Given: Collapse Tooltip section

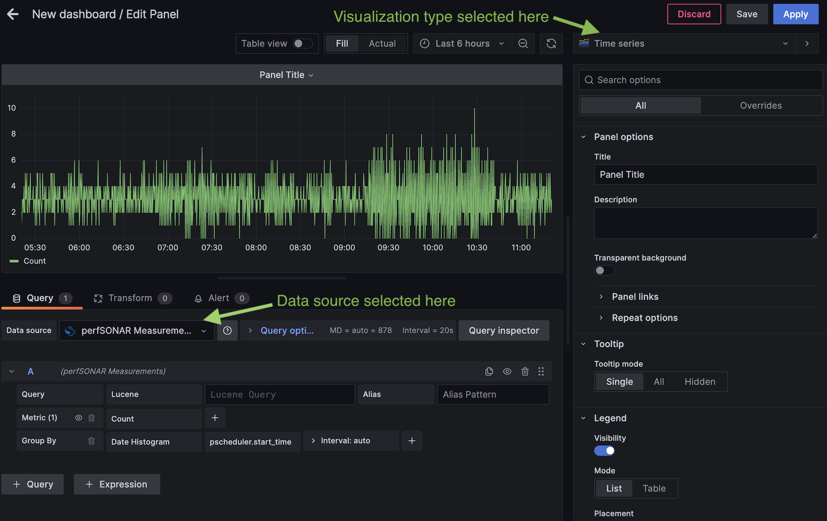Looking at the screenshot, I should click(583, 344).
